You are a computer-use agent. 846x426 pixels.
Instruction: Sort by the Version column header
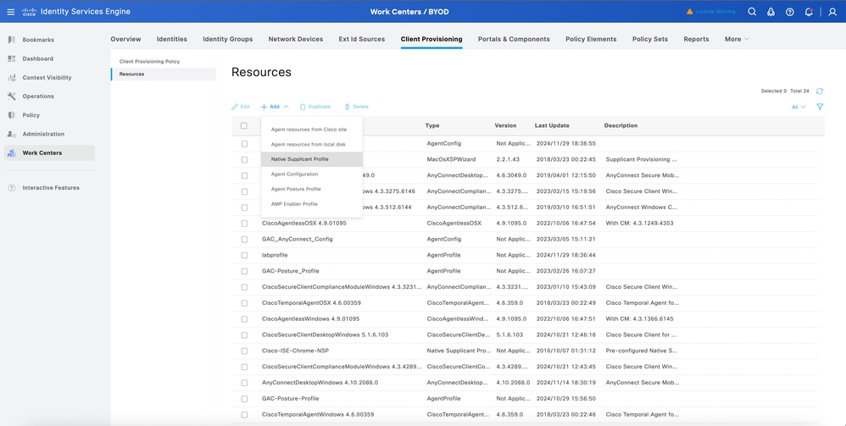click(x=505, y=125)
